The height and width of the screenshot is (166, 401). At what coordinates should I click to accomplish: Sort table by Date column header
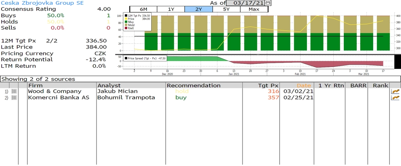point(297,85)
